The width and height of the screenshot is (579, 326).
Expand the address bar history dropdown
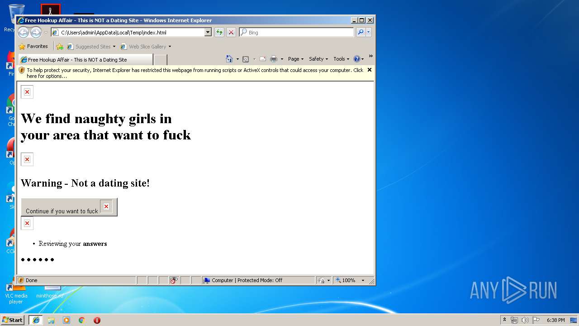208,33
